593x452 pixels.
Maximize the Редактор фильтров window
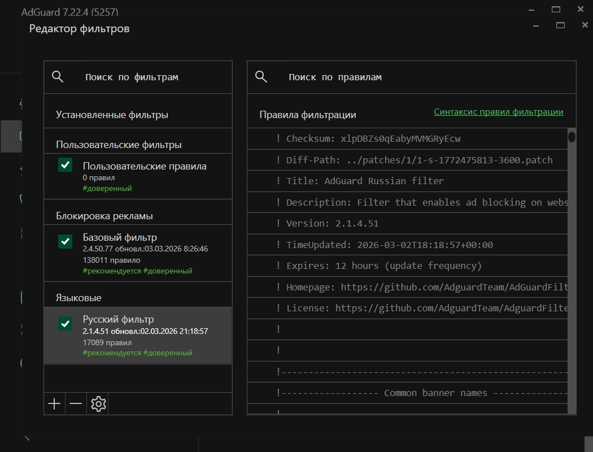pyautogui.click(x=560, y=25)
